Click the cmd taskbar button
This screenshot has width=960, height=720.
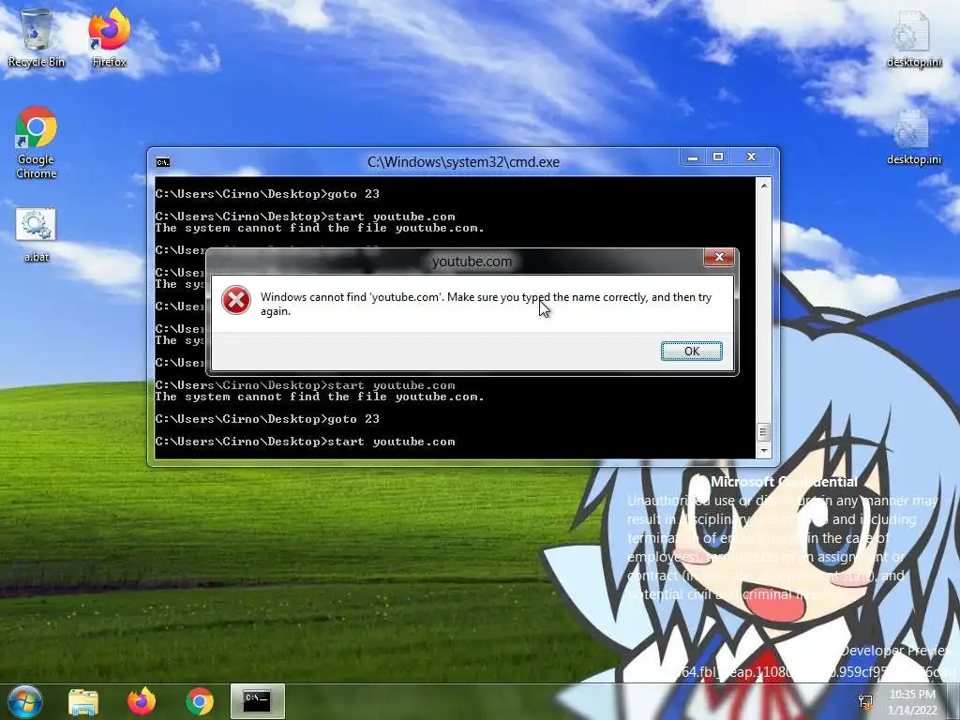257,701
